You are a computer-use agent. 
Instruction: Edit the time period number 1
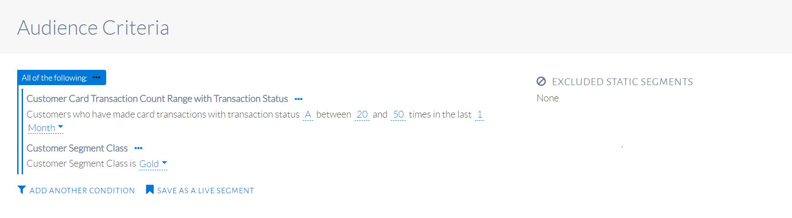(x=479, y=114)
